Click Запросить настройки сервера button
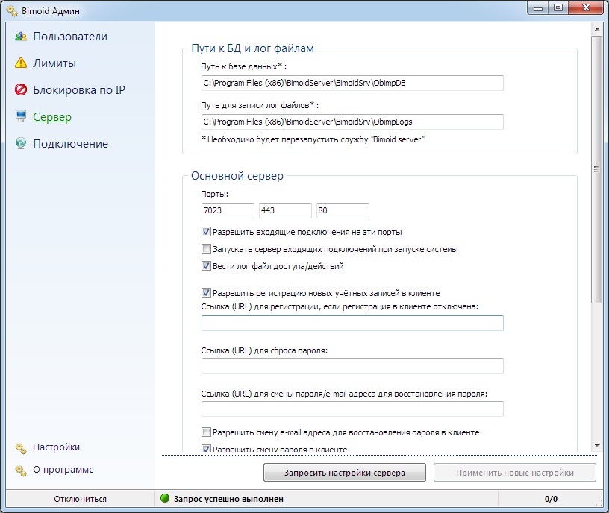 click(x=345, y=472)
